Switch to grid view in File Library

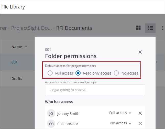pos(138,28)
